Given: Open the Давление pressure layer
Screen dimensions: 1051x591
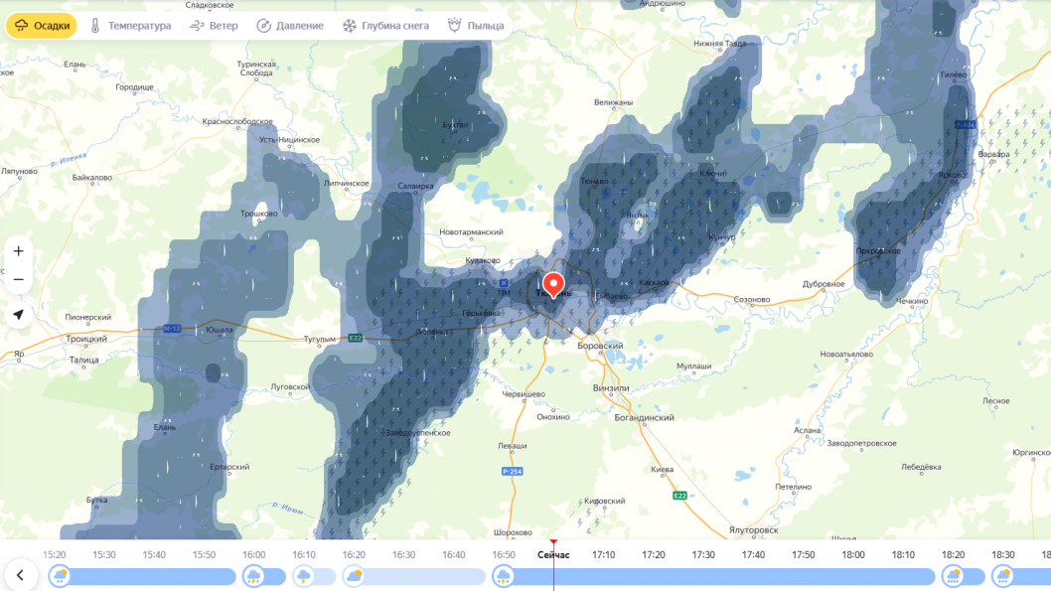Looking at the screenshot, I should pos(290,26).
